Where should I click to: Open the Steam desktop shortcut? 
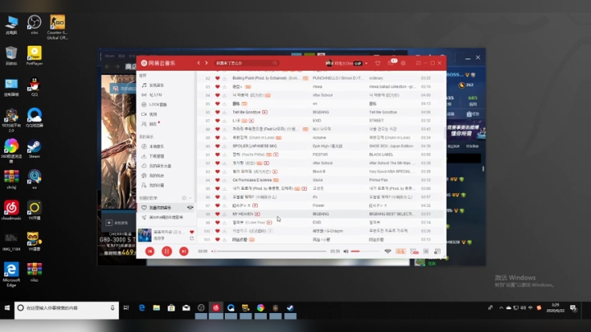click(34, 148)
